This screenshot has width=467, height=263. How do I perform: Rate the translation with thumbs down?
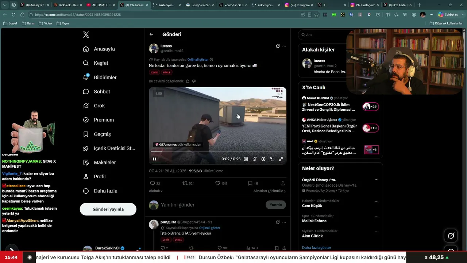194,81
